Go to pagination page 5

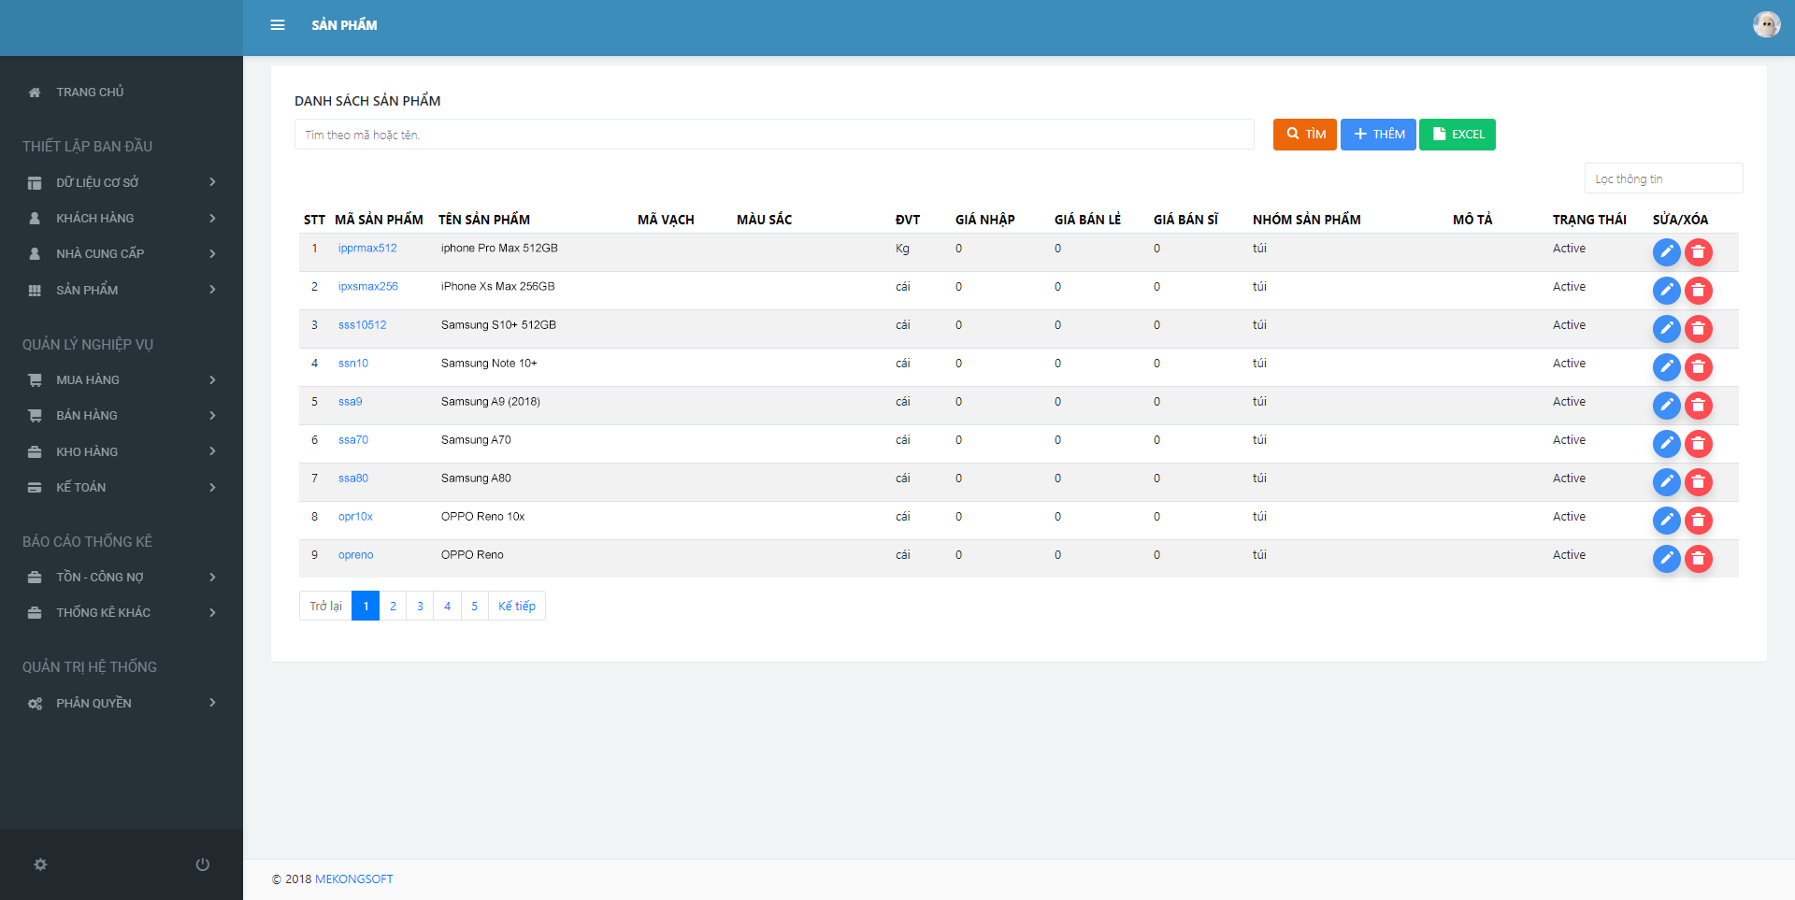474,606
